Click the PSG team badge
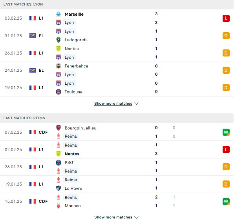The width and height of the screenshot is (234, 224). tap(58, 162)
